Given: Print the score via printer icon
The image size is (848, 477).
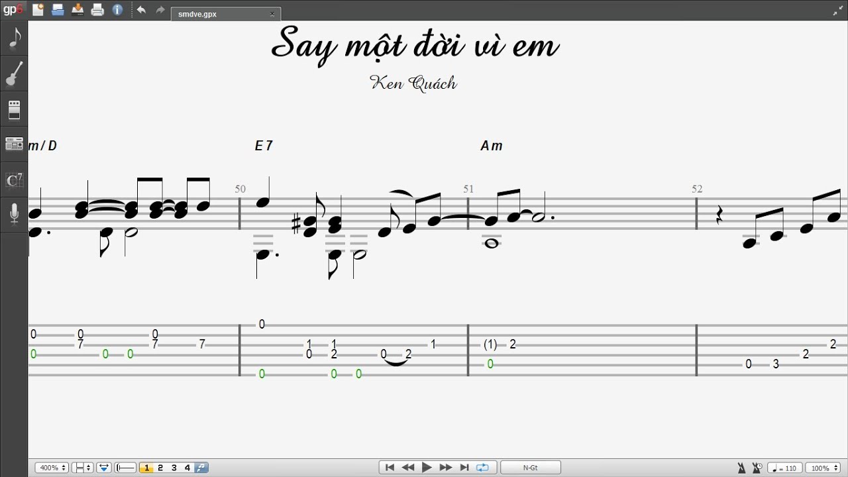Looking at the screenshot, I should coord(97,10).
